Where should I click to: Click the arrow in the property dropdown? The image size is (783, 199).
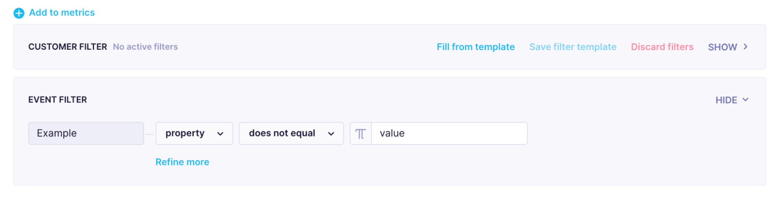(x=220, y=134)
